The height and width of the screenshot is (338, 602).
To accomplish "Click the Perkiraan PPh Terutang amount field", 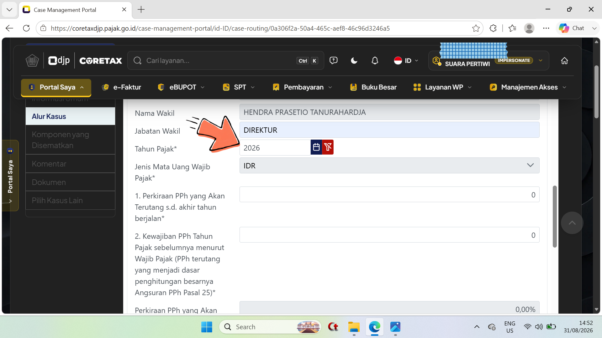I will [389, 195].
